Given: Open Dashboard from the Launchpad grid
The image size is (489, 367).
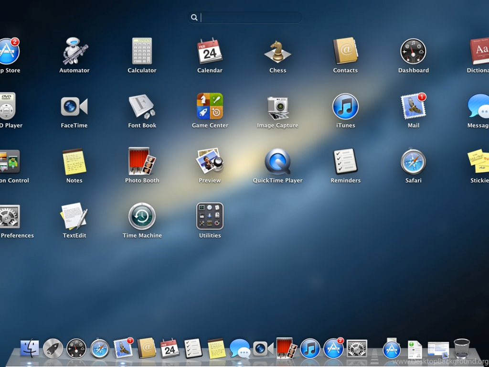Looking at the screenshot, I should (x=413, y=52).
